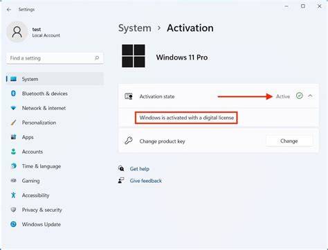
Task: Click the Active status text
Action: 283,96
